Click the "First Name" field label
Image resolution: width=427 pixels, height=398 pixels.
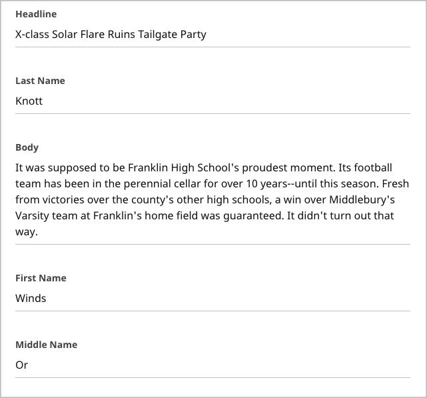coord(41,278)
